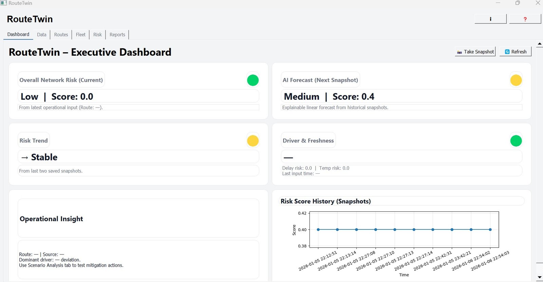Click the 0.40 y-axis tick label
543x282 pixels.
pos(302,230)
